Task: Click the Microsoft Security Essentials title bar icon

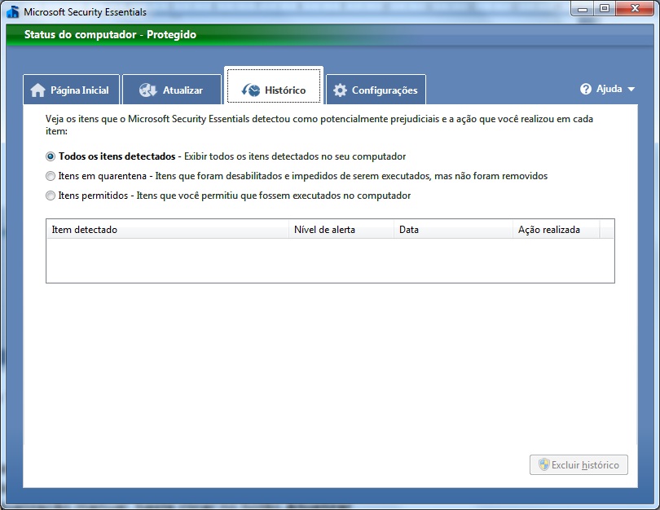Action: (x=13, y=11)
